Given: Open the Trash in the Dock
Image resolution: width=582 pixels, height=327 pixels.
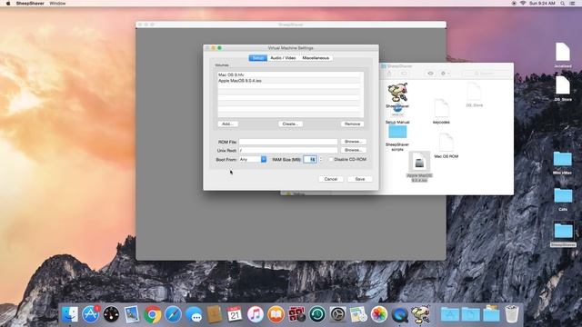Looking at the screenshot, I should 512,314.
